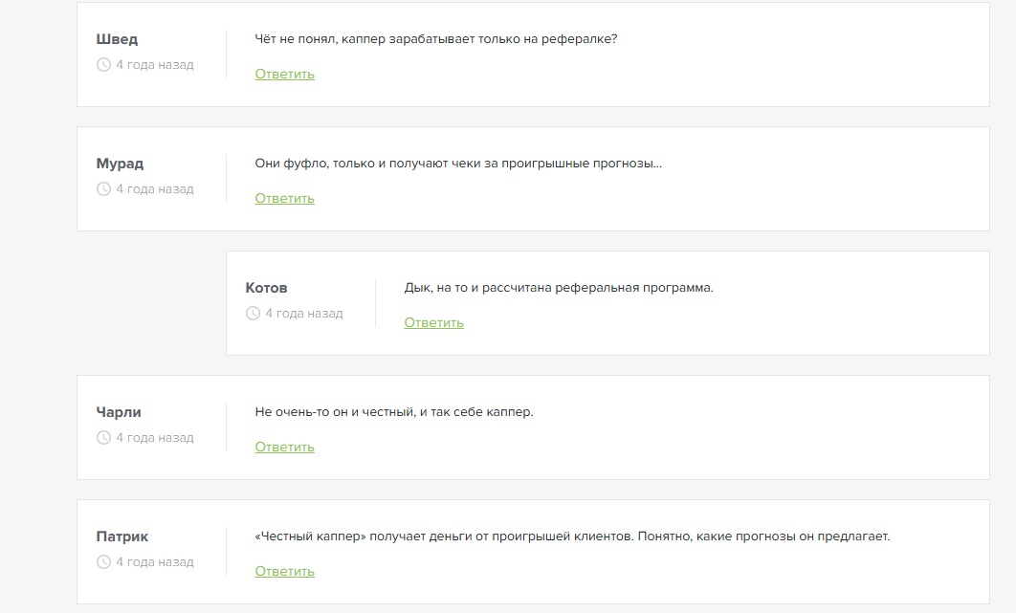The height and width of the screenshot is (613, 1016).
Task: Click Мурад's comment text starting 'Они фуфло'
Action: click(458, 164)
